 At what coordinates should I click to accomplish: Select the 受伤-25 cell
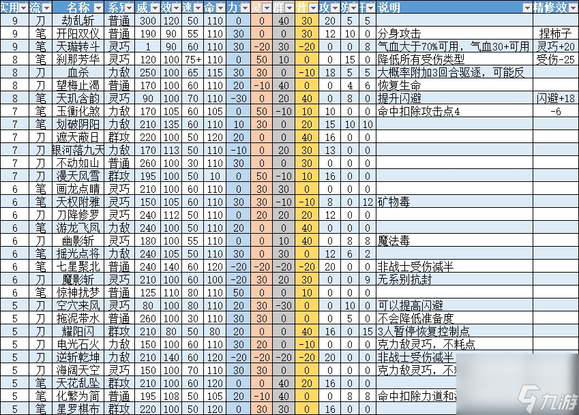pos(556,59)
